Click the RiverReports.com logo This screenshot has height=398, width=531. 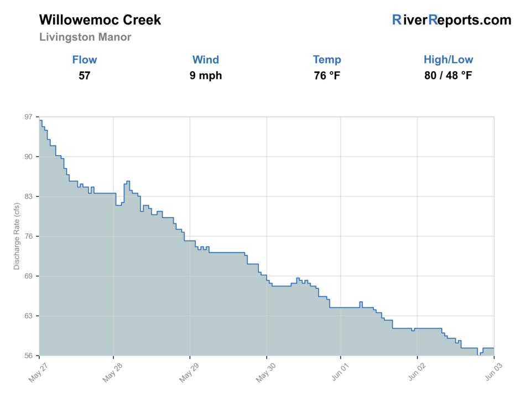[x=451, y=20]
